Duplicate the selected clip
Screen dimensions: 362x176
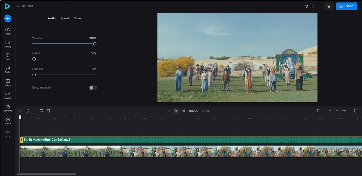click(27, 111)
